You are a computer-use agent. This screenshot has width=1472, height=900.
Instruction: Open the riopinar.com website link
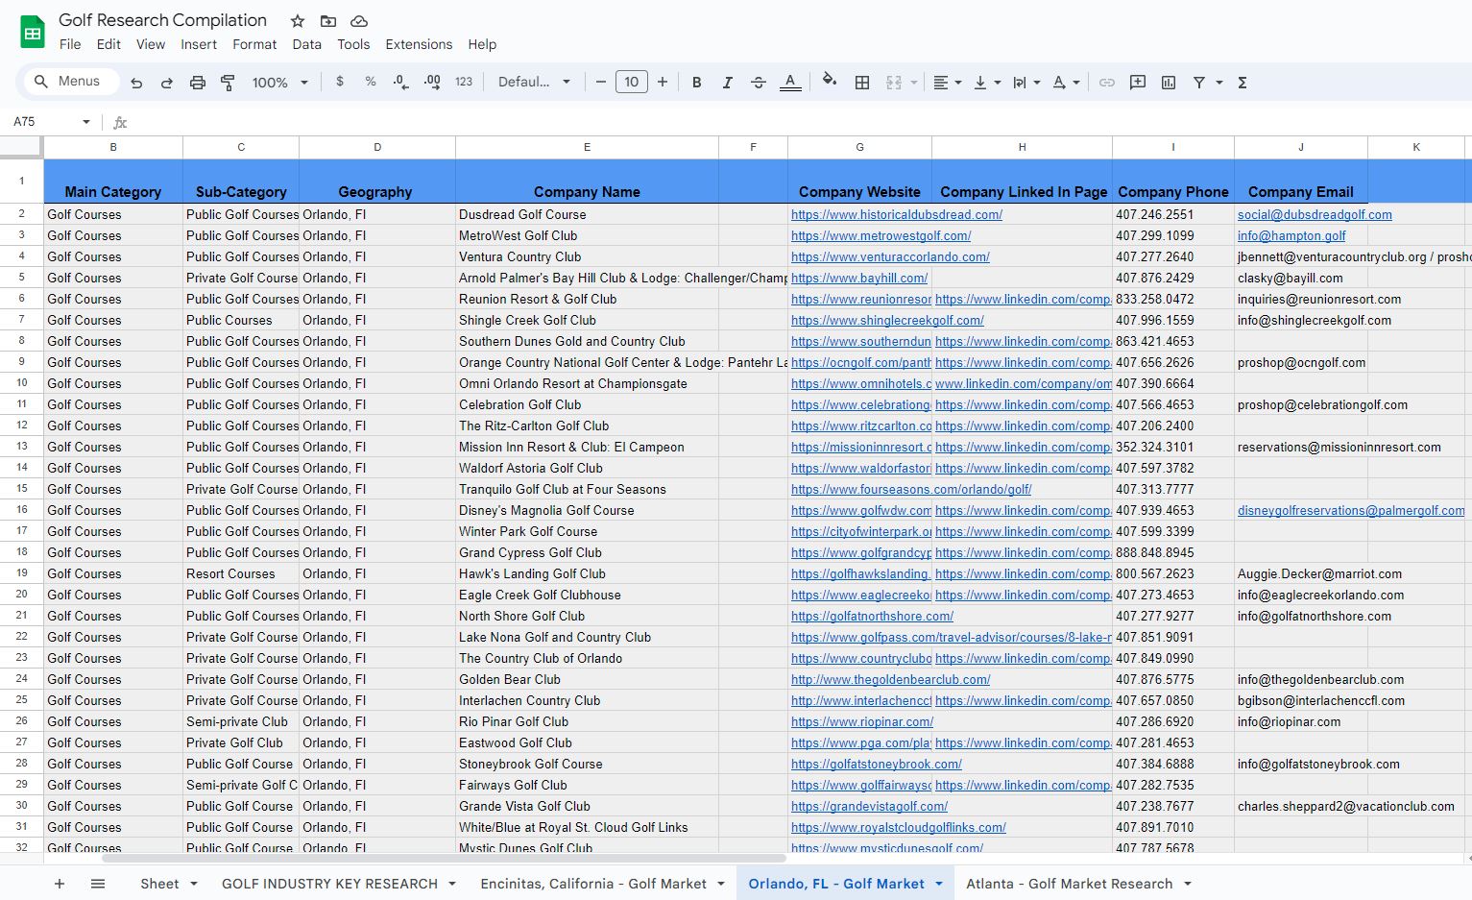coord(862,722)
